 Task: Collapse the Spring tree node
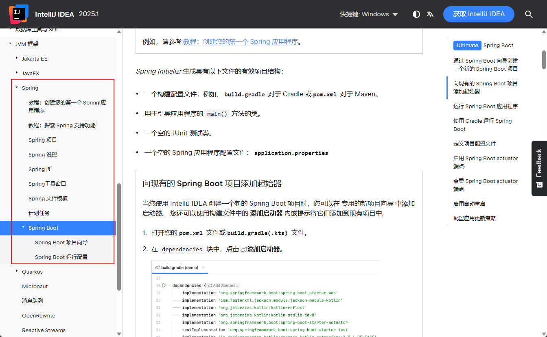[17, 88]
